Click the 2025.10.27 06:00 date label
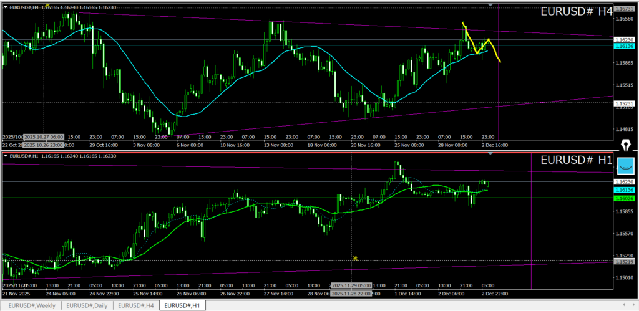This screenshot has width=639, height=311. point(43,136)
